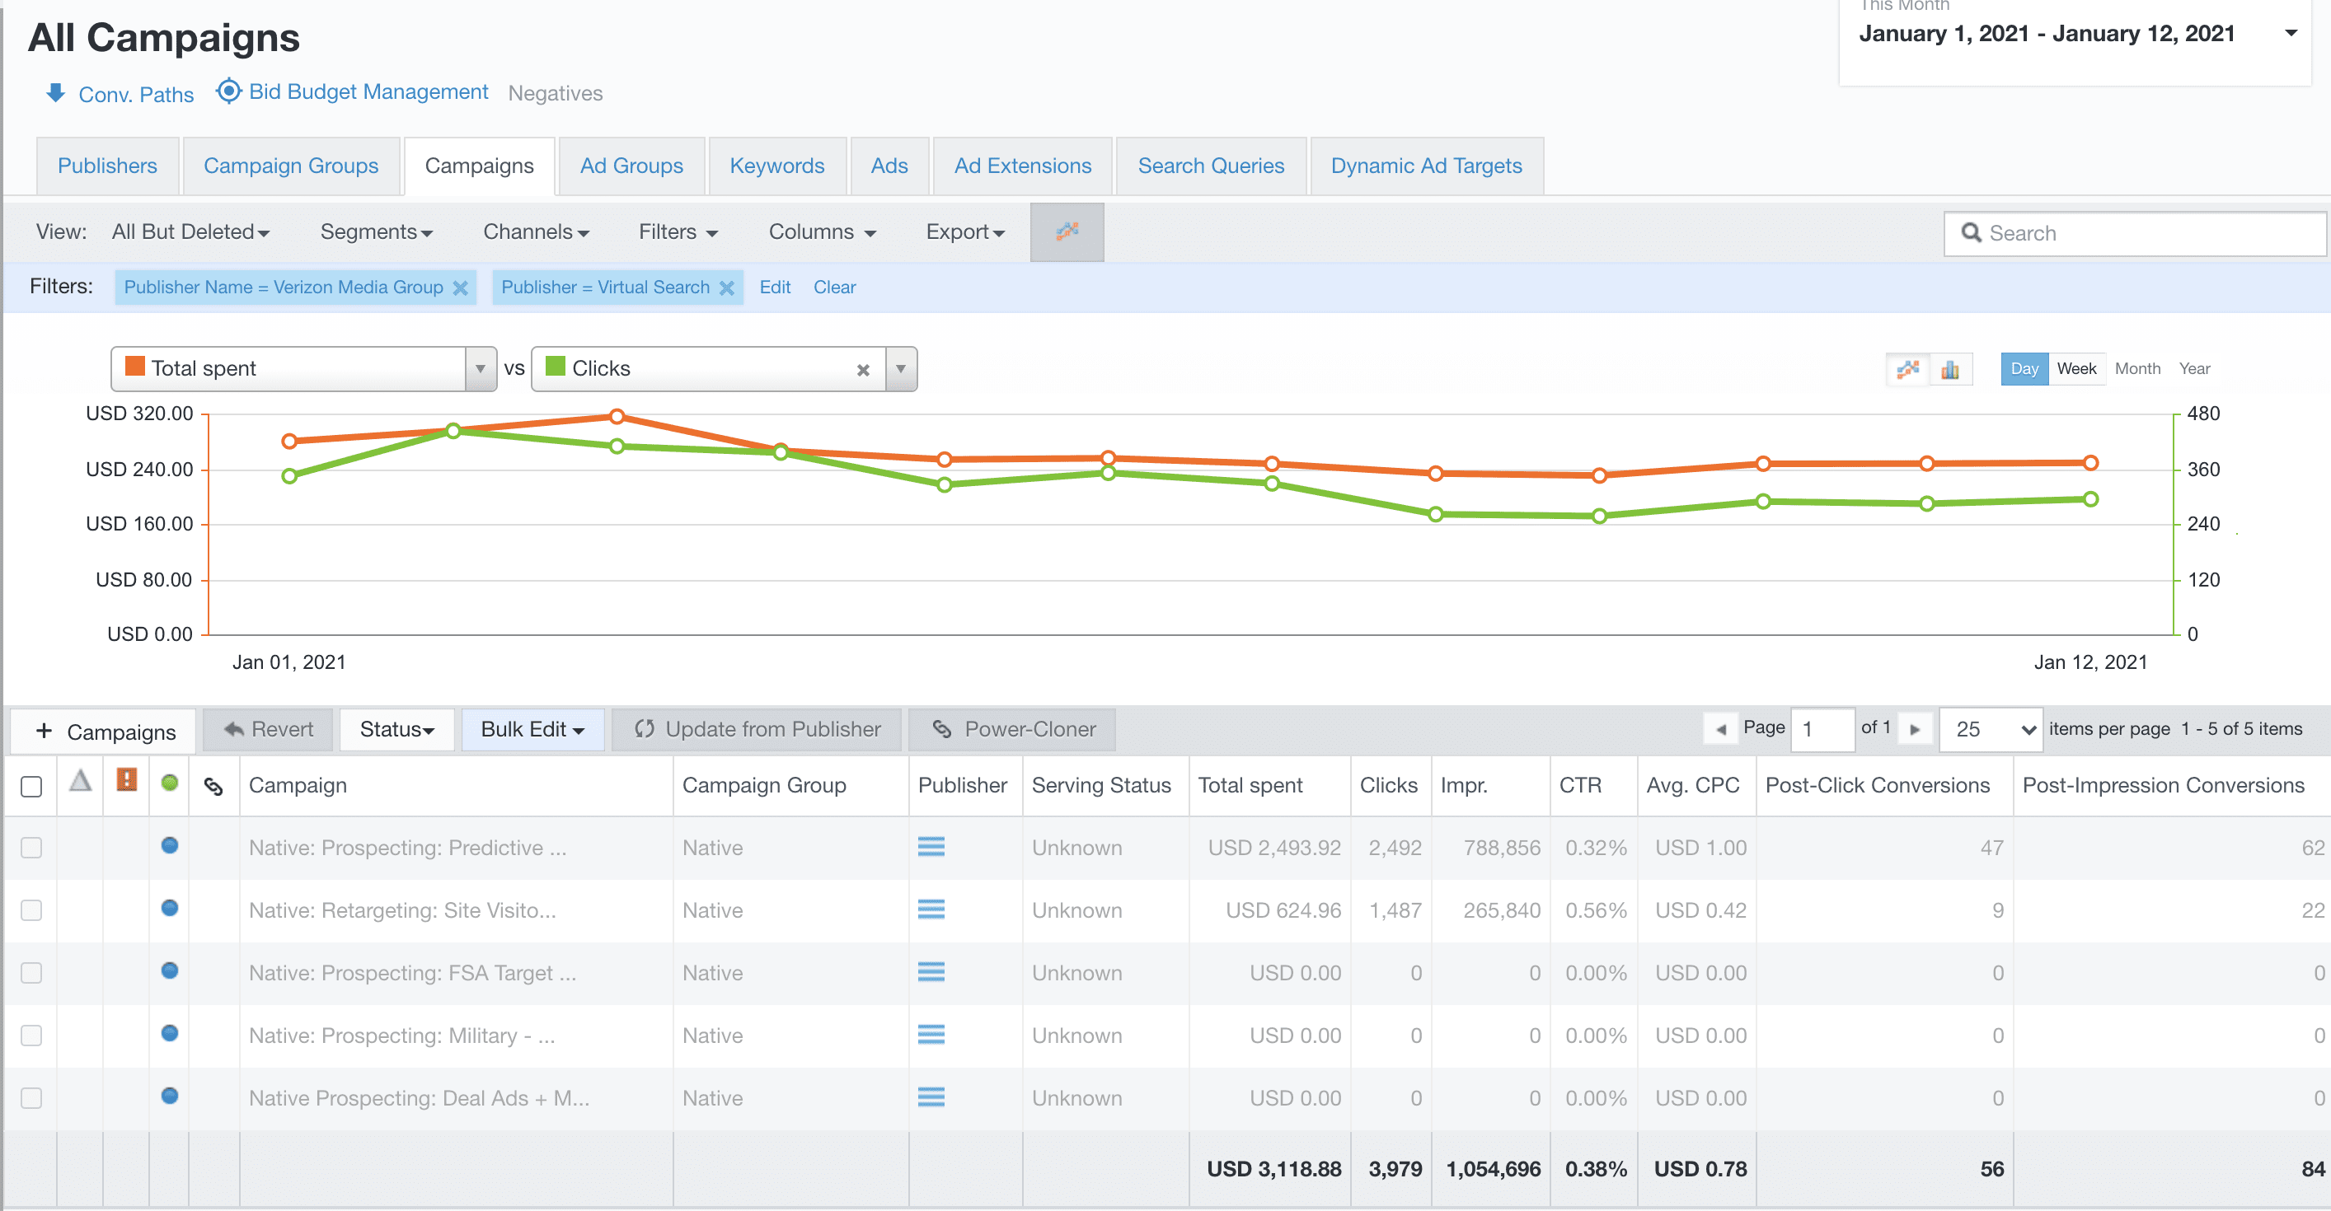
Task: Click the Bulk Edit button
Action: [532, 729]
